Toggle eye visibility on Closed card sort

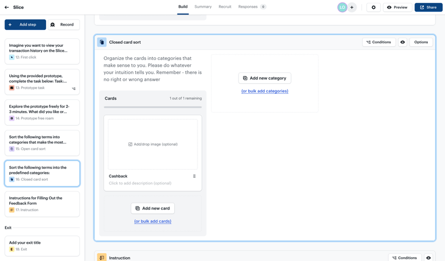403,42
